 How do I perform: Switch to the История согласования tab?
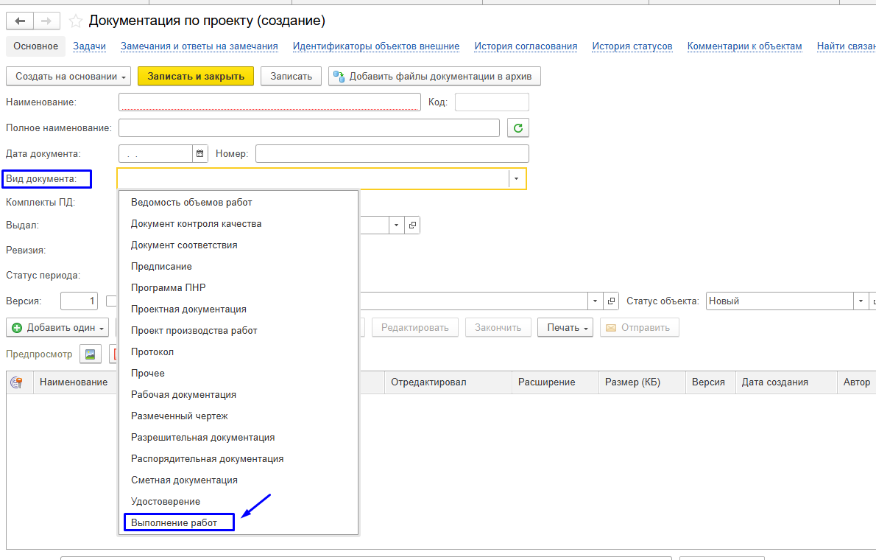pyautogui.click(x=526, y=46)
